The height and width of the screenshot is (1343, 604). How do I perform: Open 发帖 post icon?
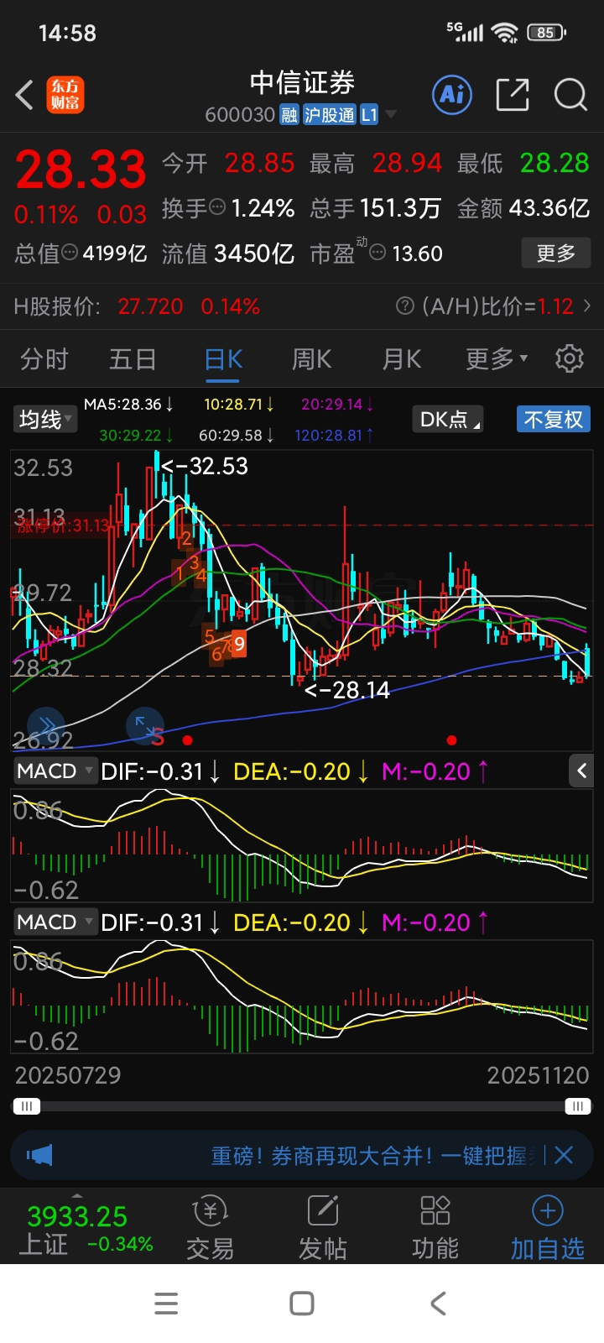[x=322, y=1228]
